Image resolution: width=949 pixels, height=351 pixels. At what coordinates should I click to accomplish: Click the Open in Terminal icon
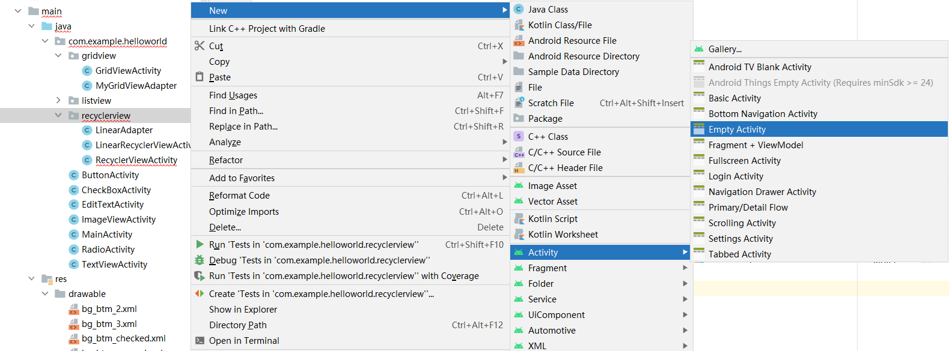tap(200, 340)
